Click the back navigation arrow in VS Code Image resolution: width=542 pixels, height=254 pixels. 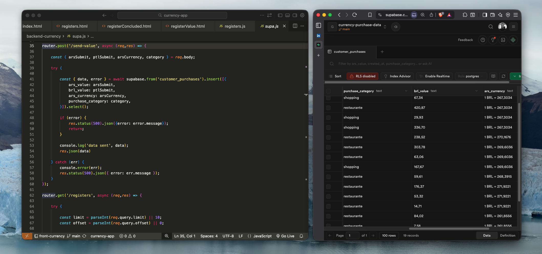pos(104,15)
